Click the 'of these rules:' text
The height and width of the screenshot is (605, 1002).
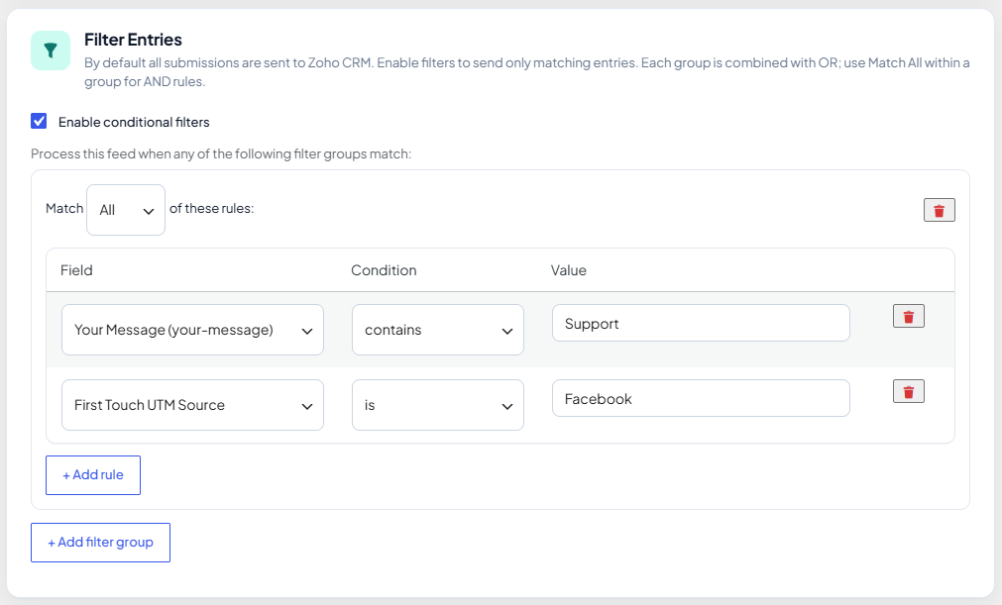pos(211,209)
